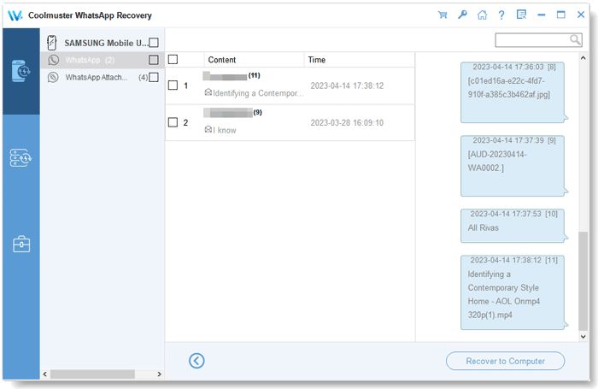Click the Recover to Computer button
Viewport: 598px width, 389px height.
(x=505, y=361)
